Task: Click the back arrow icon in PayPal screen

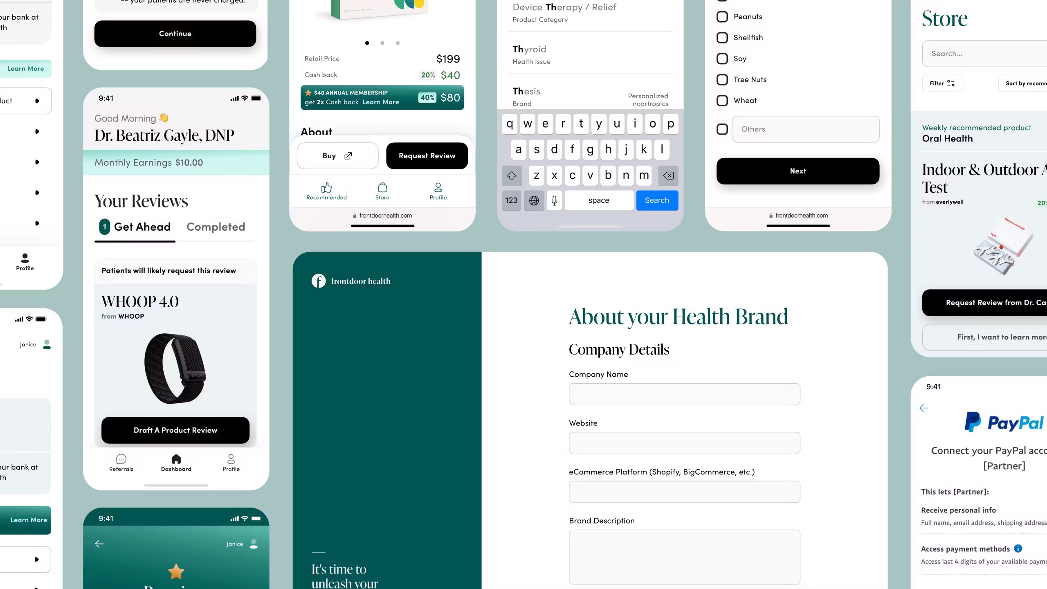Action: tap(924, 408)
